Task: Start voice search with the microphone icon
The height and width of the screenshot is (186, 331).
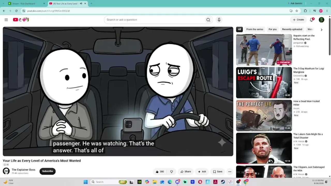Action: [219, 20]
